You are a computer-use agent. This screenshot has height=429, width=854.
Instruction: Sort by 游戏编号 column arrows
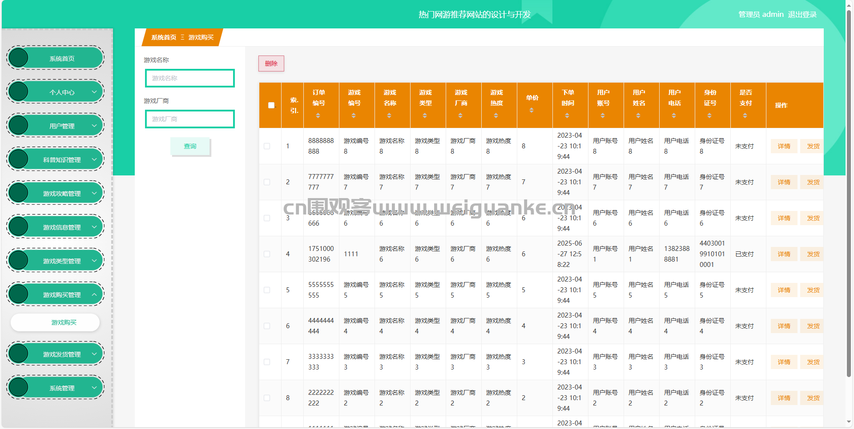354,115
